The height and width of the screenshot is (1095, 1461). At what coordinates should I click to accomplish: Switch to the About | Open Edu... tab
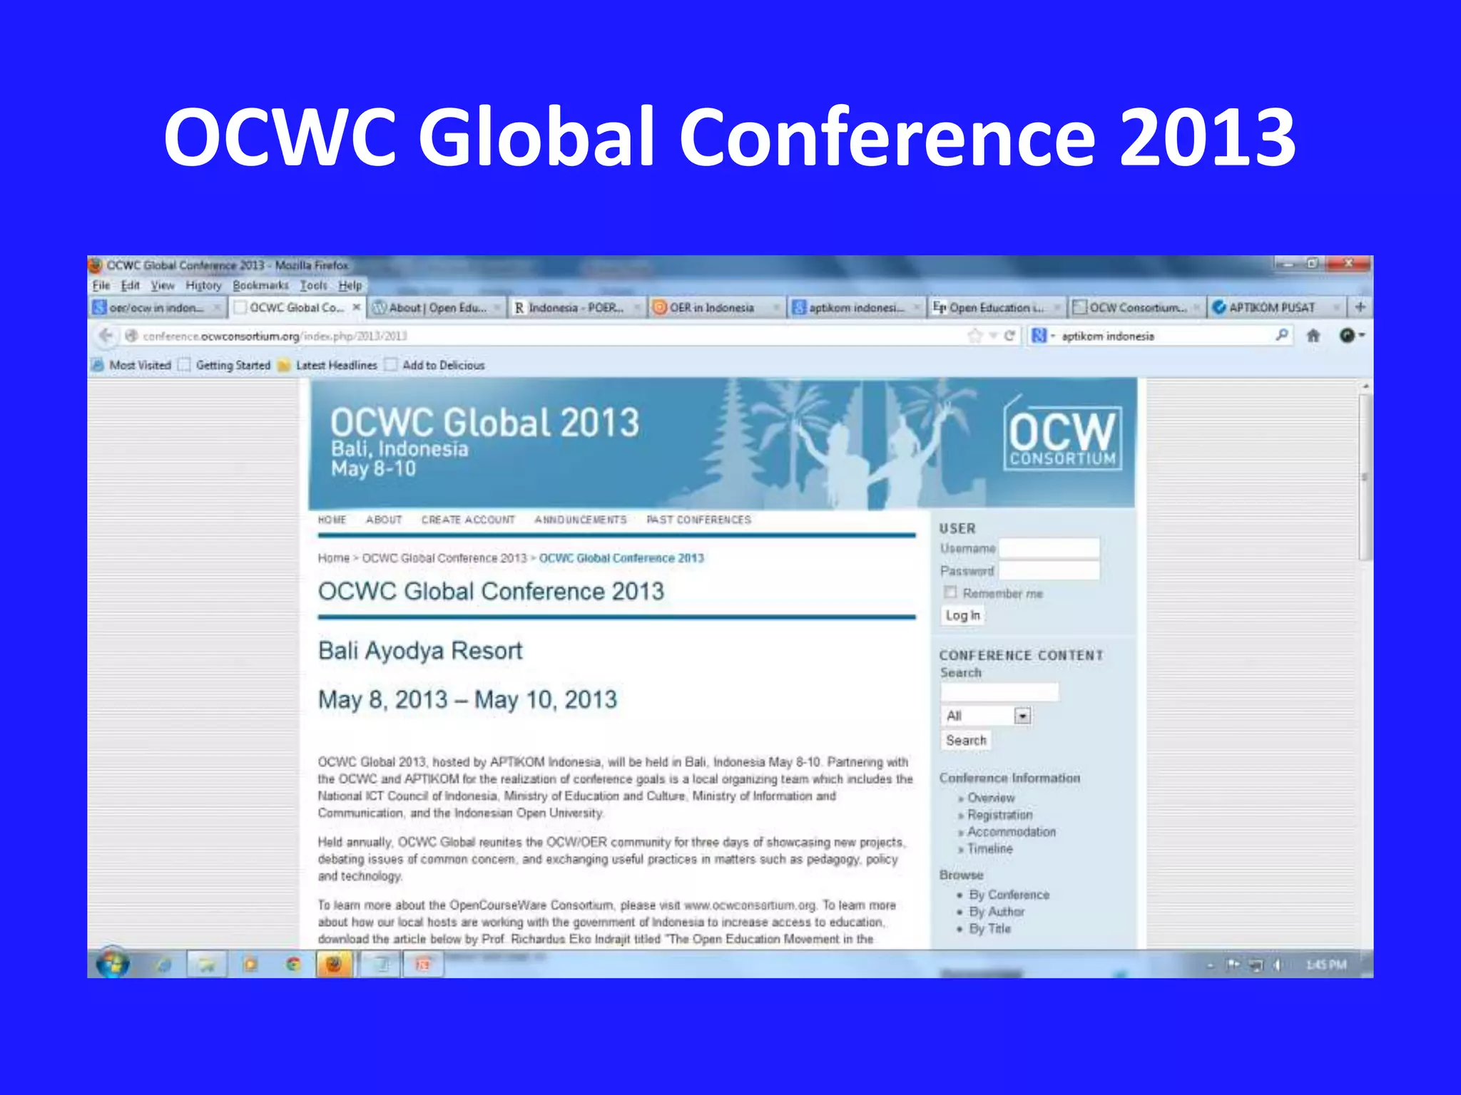pyautogui.click(x=438, y=307)
